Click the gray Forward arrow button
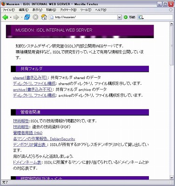 (16, 17)
